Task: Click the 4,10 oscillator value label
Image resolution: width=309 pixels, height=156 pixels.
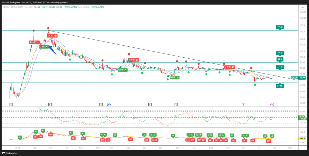Action: point(302,117)
